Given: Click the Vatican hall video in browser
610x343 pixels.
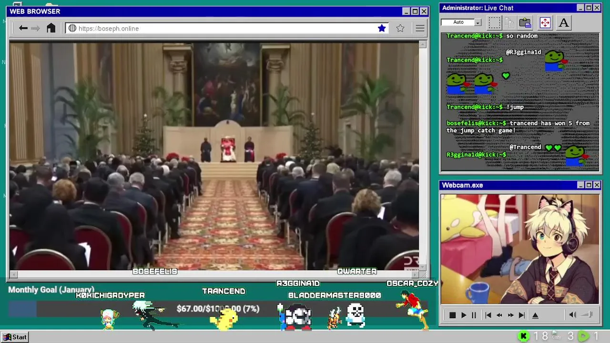Looking at the screenshot, I should pyautogui.click(x=214, y=156).
